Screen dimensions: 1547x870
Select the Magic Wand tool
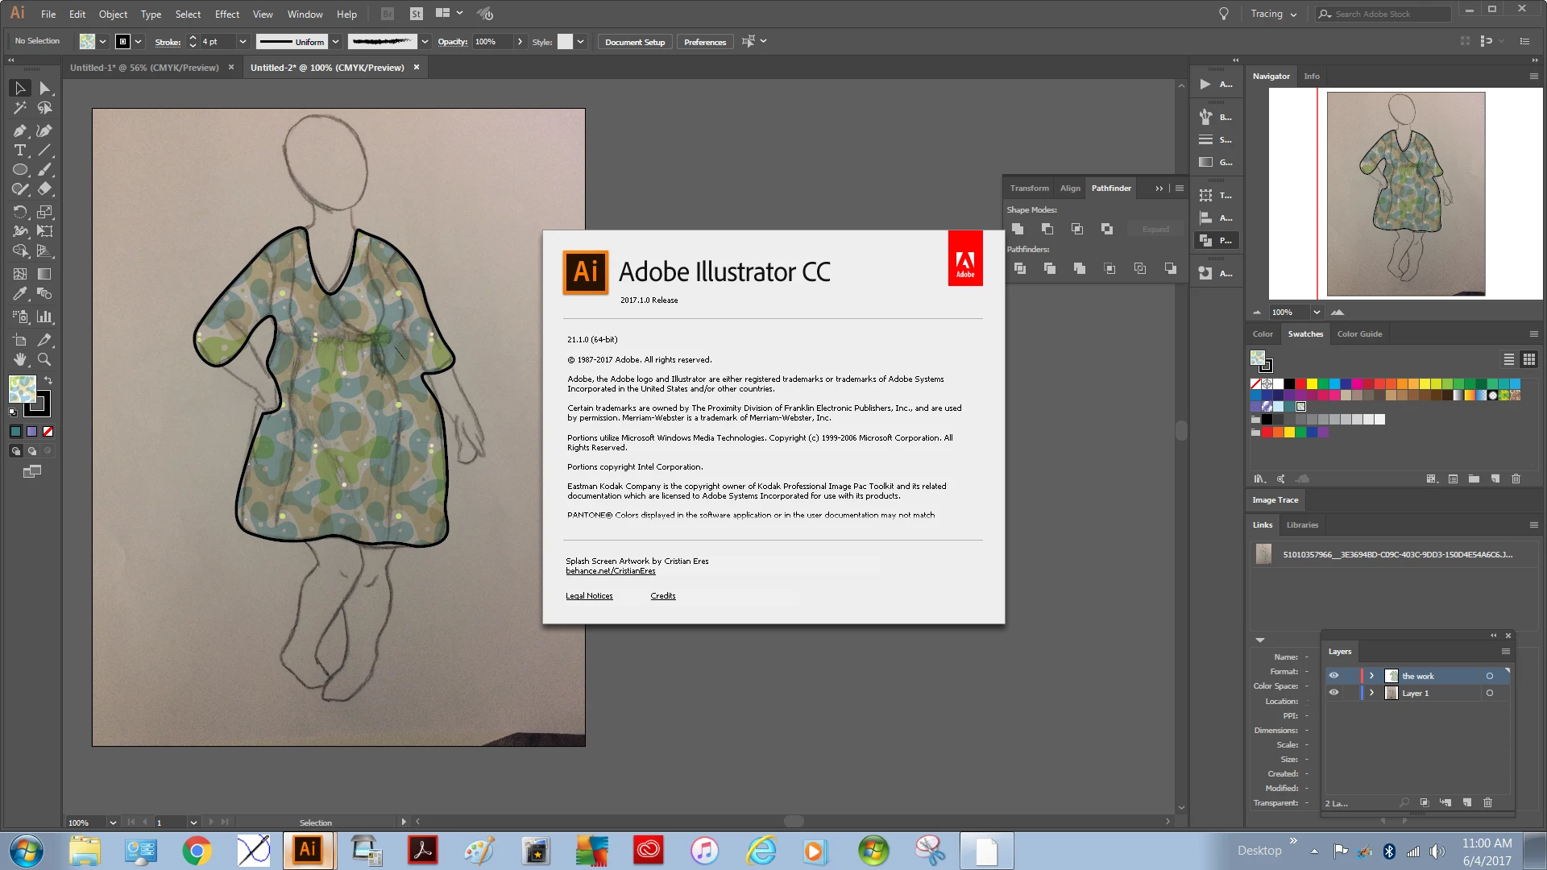pyautogui.click(x=20, y=108)
